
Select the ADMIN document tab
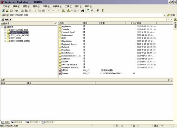point(7,20)
